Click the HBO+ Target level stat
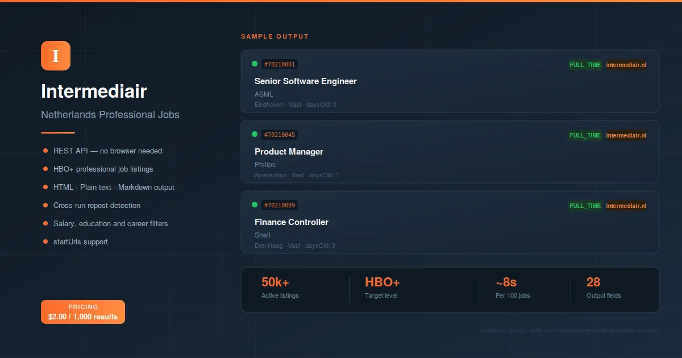 point(382,288)
